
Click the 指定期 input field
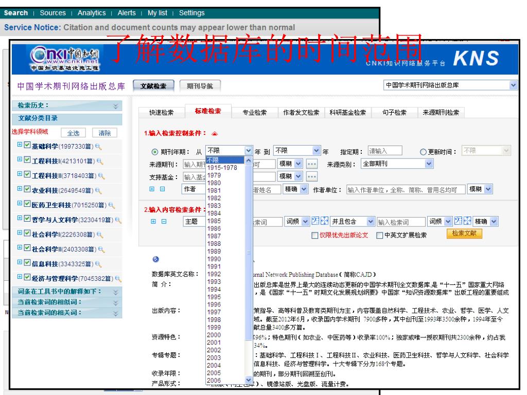tap(385, 151)
